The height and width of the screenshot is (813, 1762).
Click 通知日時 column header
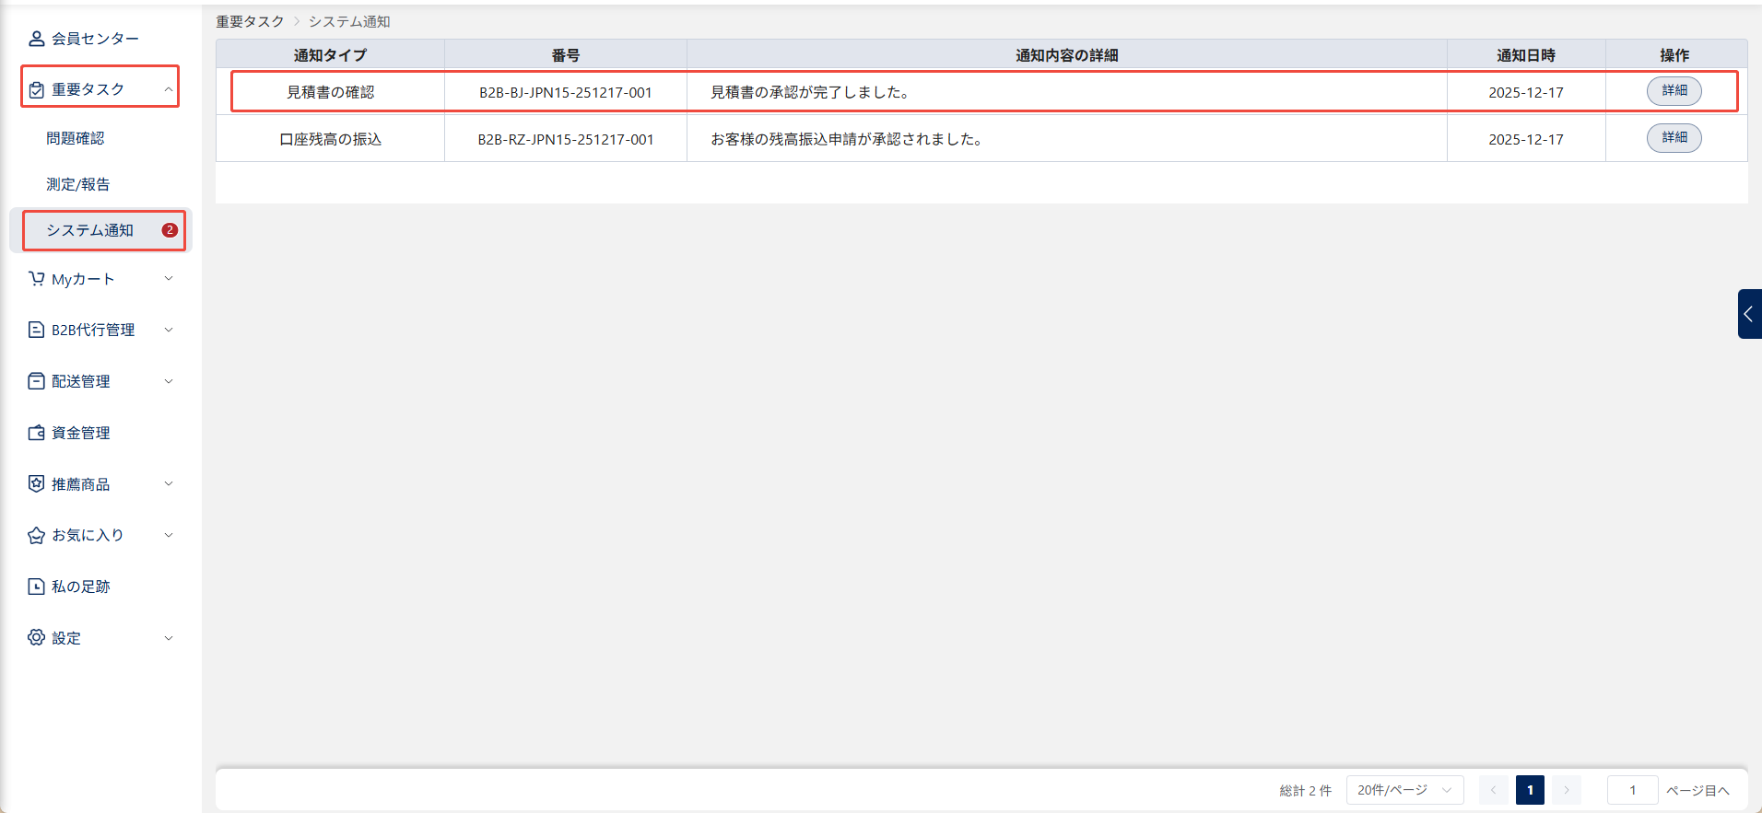[1526, 55]
